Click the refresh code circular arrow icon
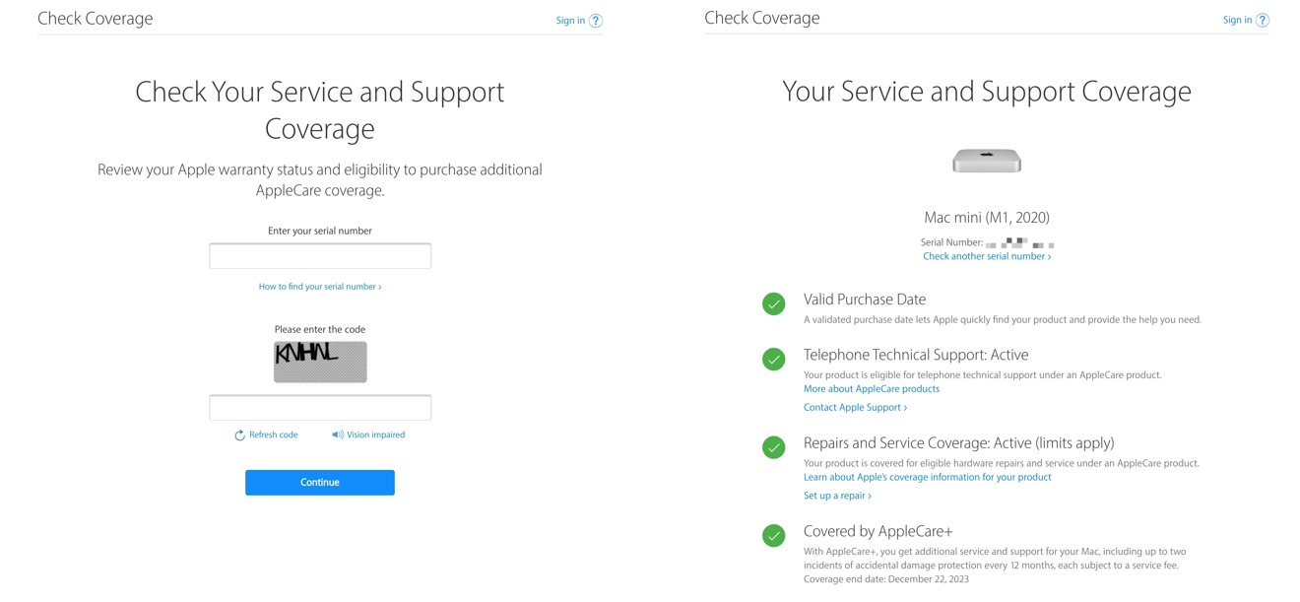The image size is (1300, 602). [239, 435]
